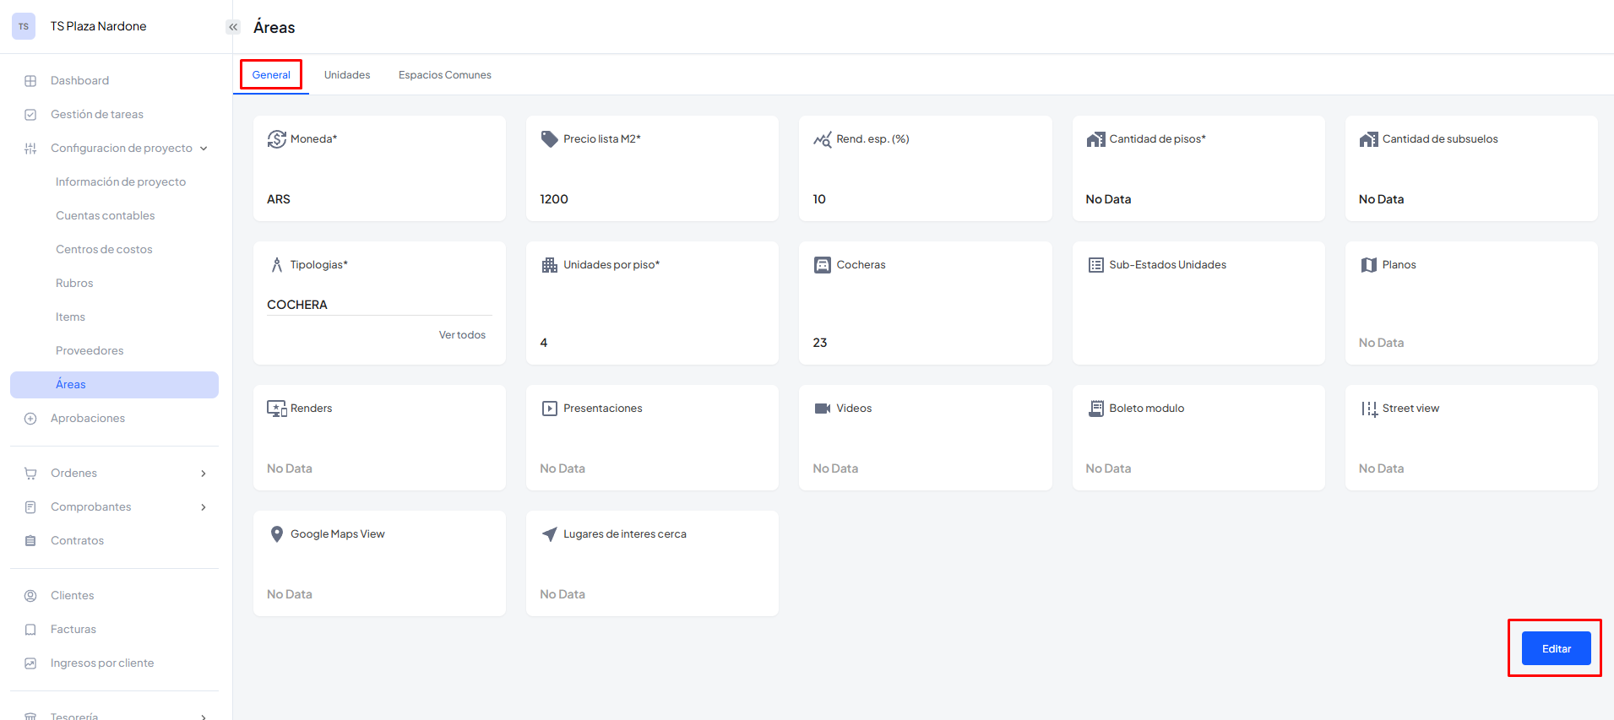Click the Dashboard grid icon in sidebar
Screen dimensions: 1614x720
click(30, 81)
